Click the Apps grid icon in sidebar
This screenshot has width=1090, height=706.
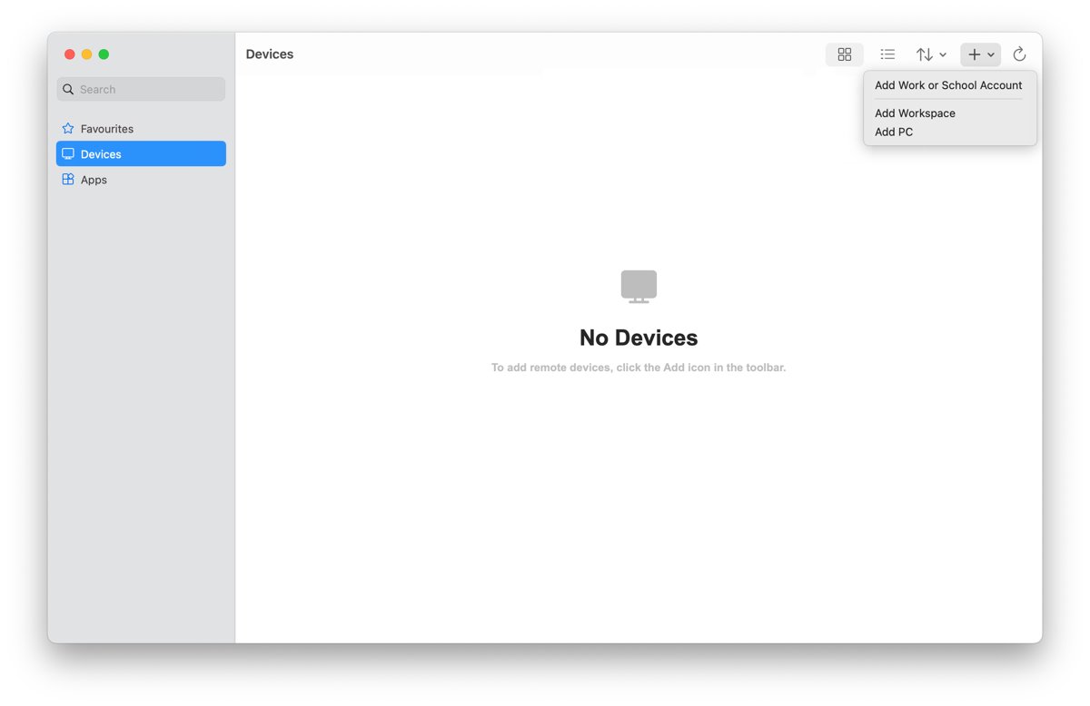[68, 180]
